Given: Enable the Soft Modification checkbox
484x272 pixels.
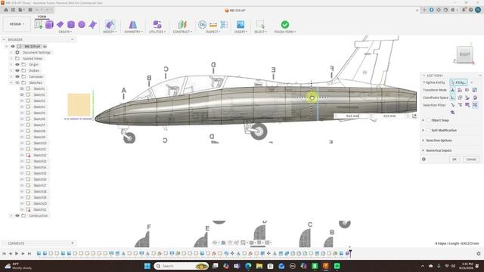Looking at the screenshot, I should (429, 130).
